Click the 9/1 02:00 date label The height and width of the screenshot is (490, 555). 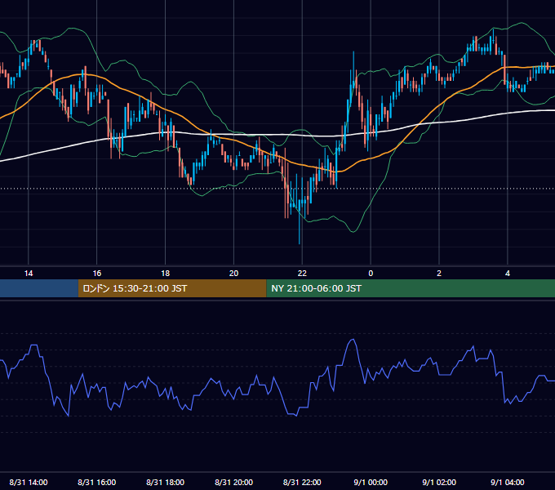pos(439,482)
